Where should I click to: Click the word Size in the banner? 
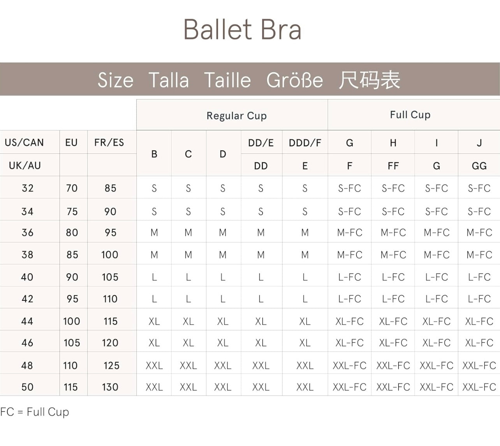point(115,80)
